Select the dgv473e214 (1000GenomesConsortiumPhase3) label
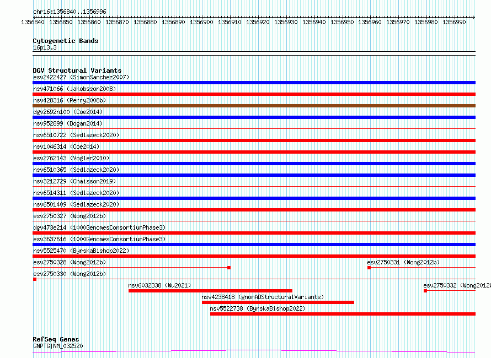Image resolution: width=491 pixels, height=358 pixels. point(99,227)
